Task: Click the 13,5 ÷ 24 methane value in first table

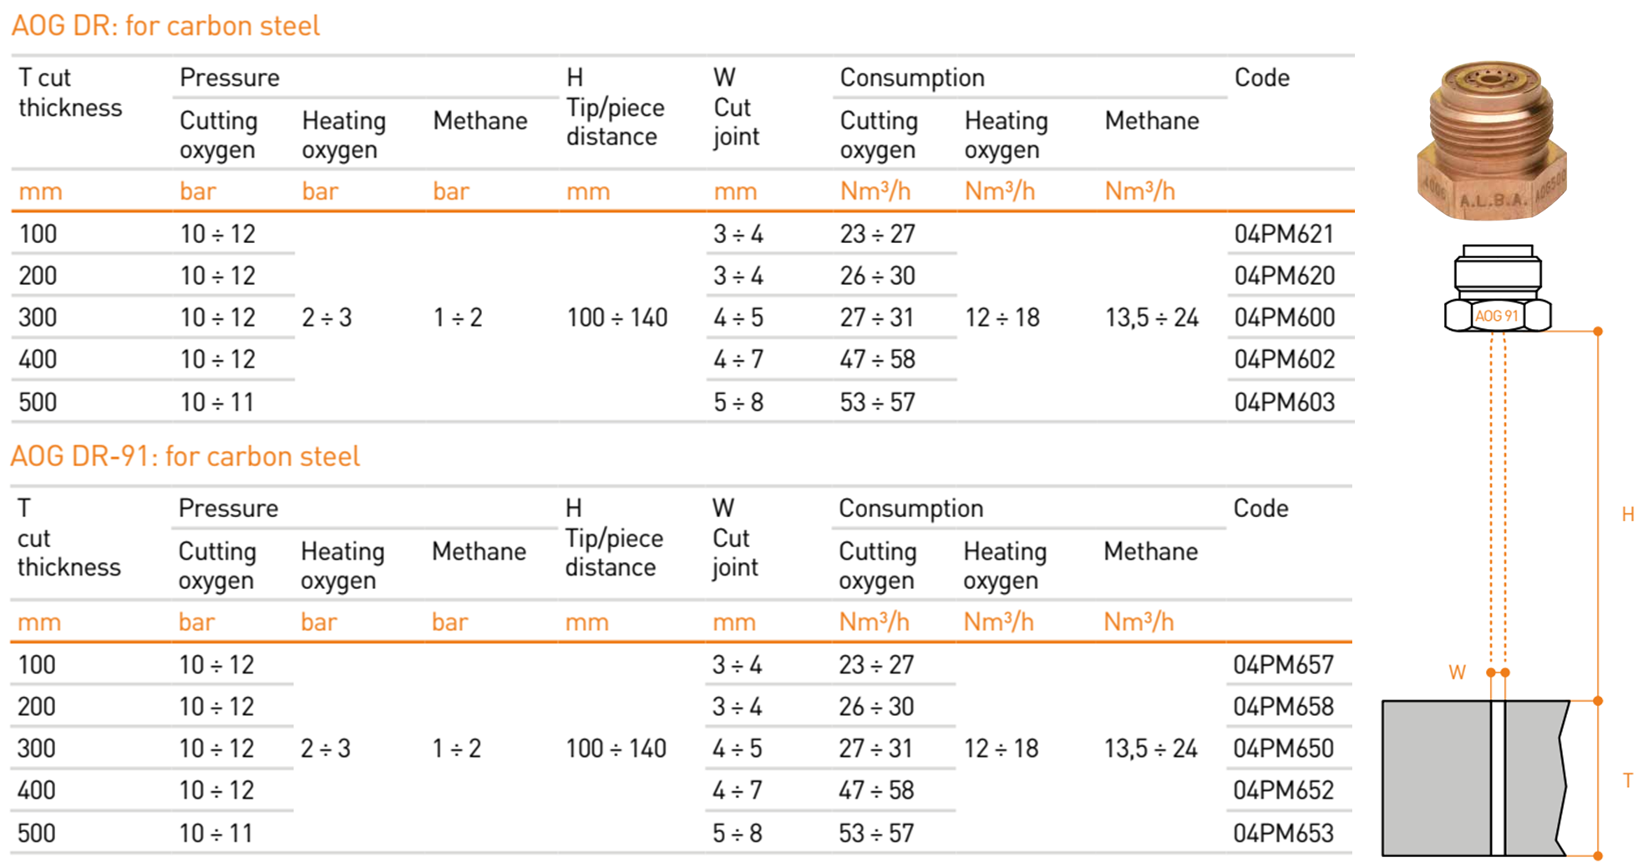Action: tap(1152, 317)
